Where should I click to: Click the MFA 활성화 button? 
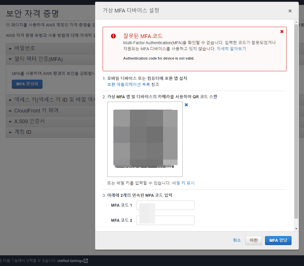click(27, 84)
